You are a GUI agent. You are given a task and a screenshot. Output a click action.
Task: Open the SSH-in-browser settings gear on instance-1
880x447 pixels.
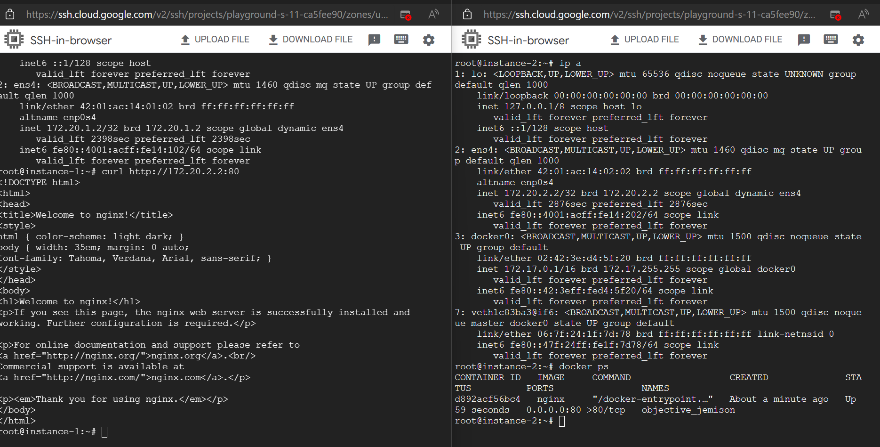428,40
